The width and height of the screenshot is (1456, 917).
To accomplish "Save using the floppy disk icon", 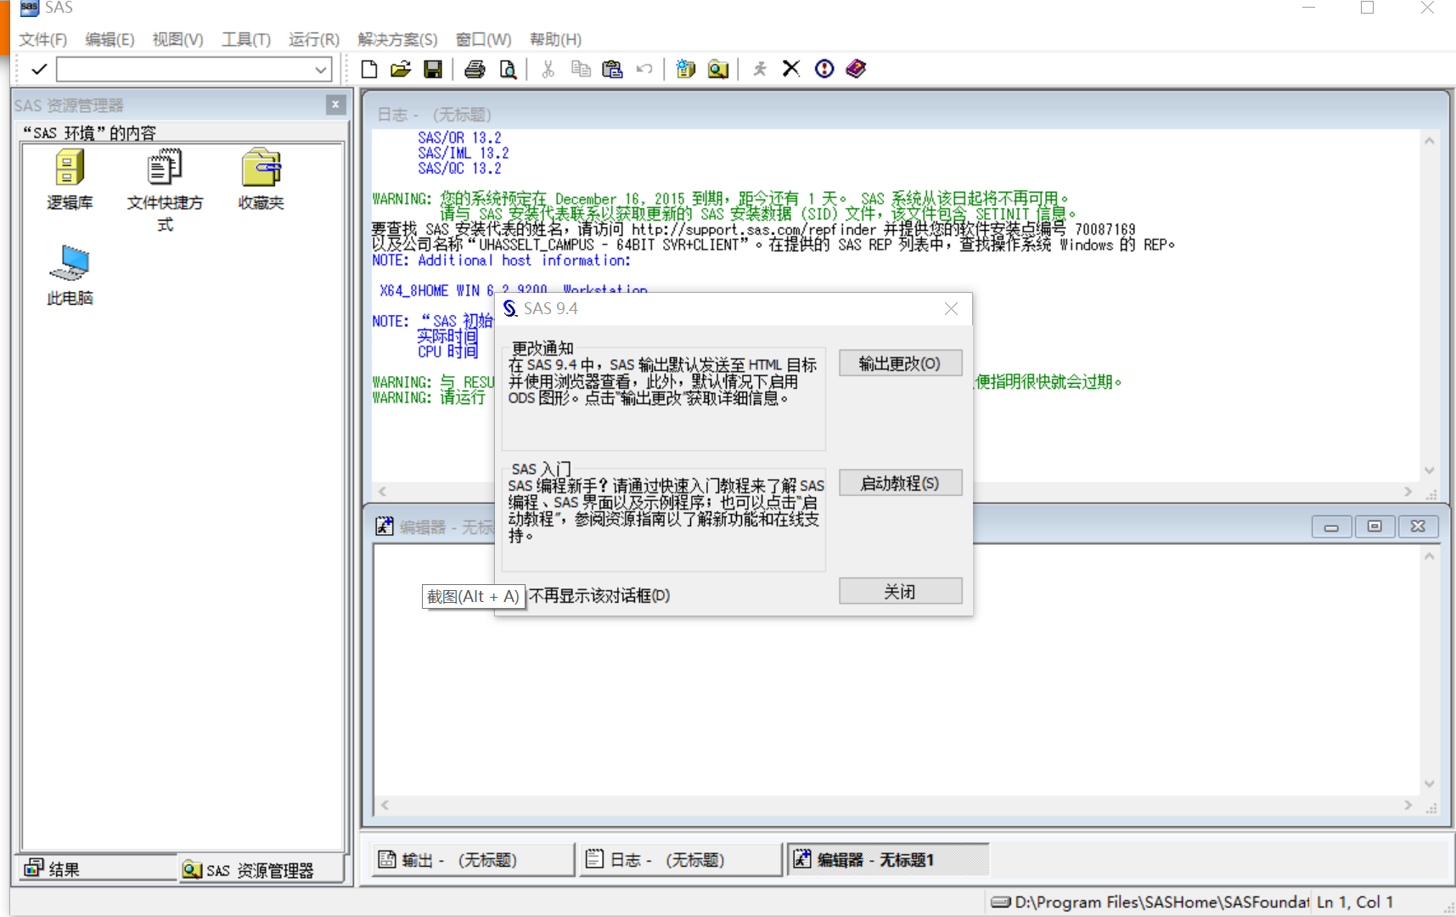I will (433, 69).
